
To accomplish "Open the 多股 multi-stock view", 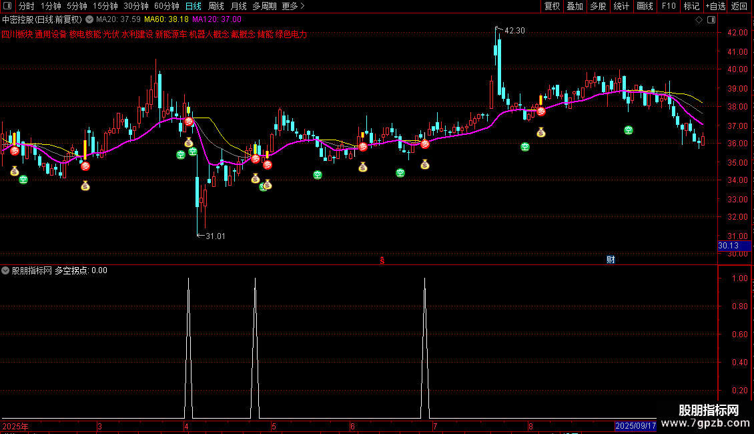I will point(599,6).
